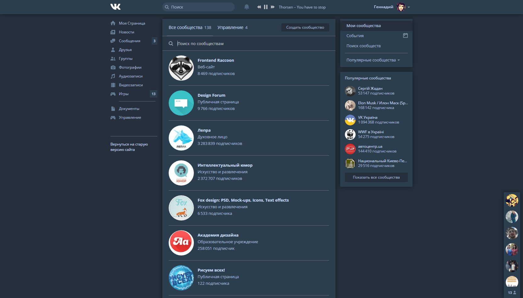This screenshot has height=298, width=523.
Task: Open the Группы groups icon
Action: (113, 58)
